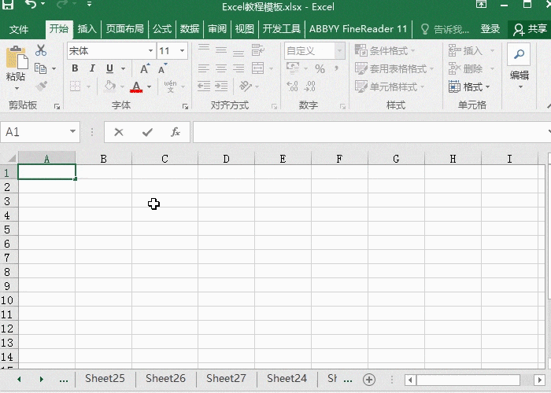Click the 共享 share button
Screen dimensions: 551x393
pos(530,29)
